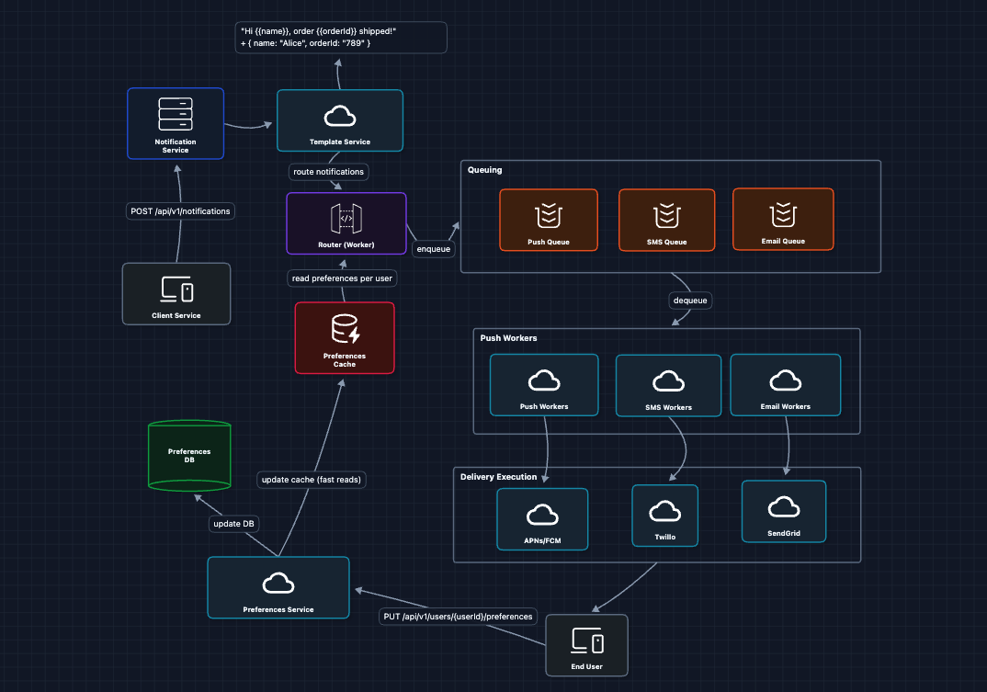Select the Email Queue icon
Viewport: 987px width, 692px height.
782,214
